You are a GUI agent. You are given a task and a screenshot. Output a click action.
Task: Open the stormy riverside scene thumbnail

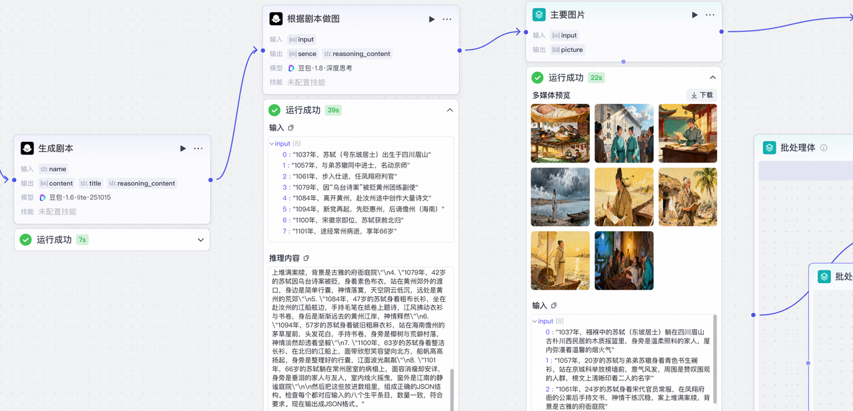pyautogui.click(x=560, y=197)
